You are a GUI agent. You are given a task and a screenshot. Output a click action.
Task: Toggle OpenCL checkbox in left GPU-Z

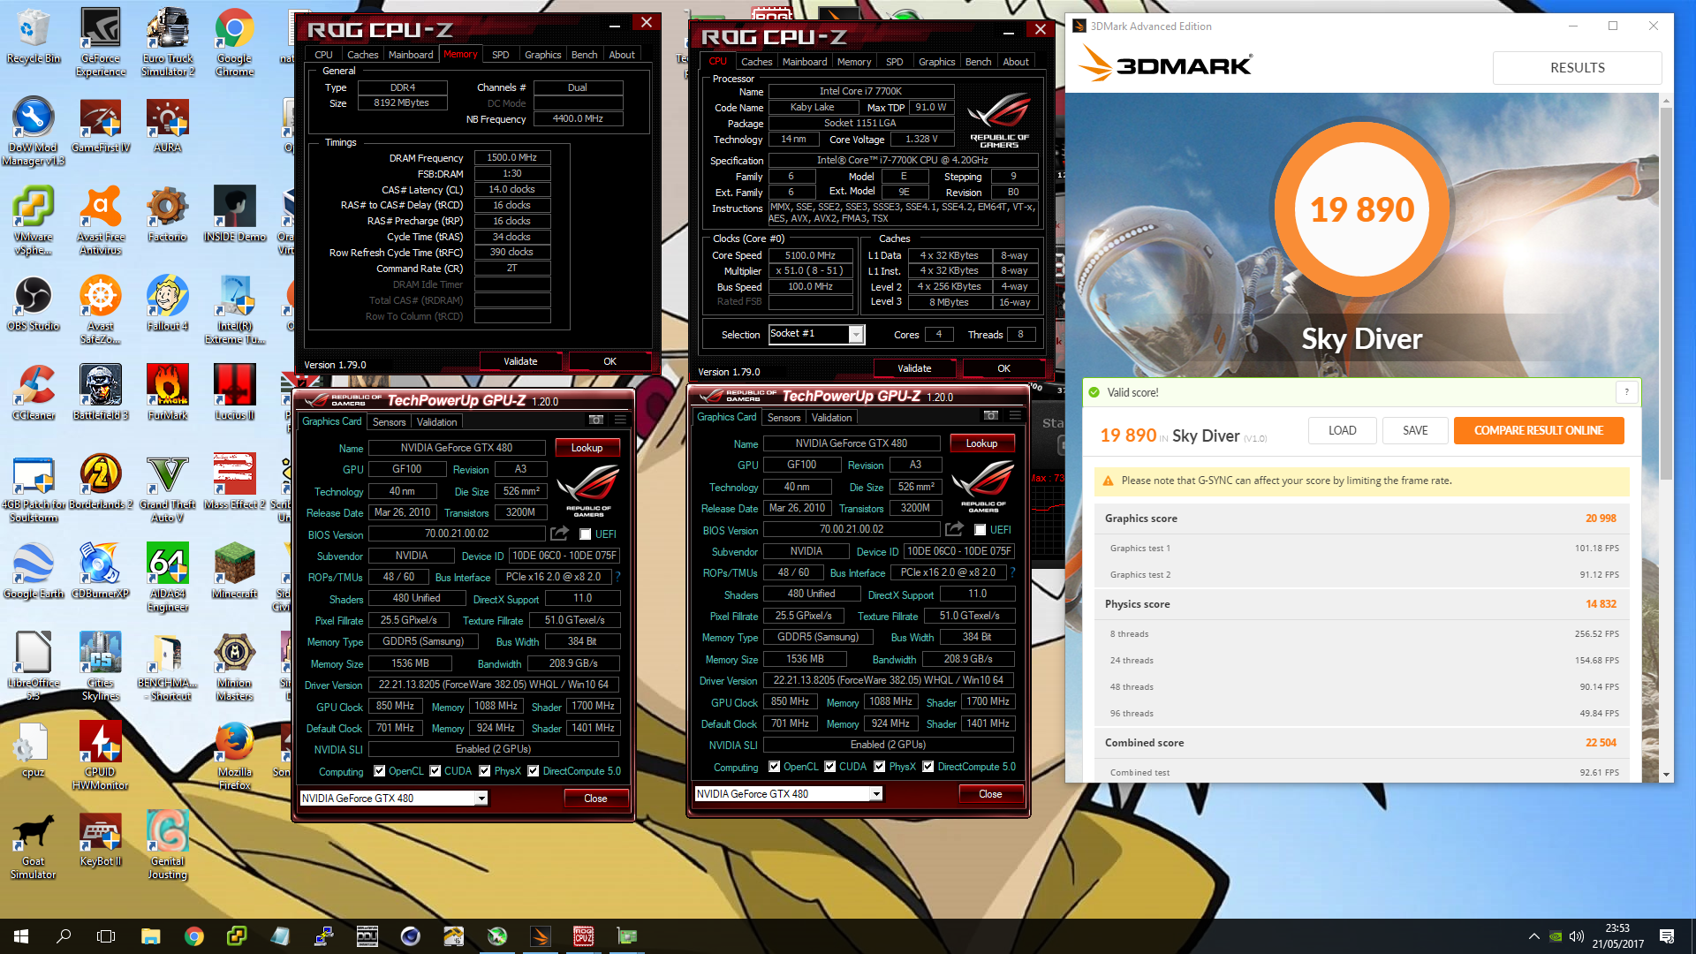[380, 771]
